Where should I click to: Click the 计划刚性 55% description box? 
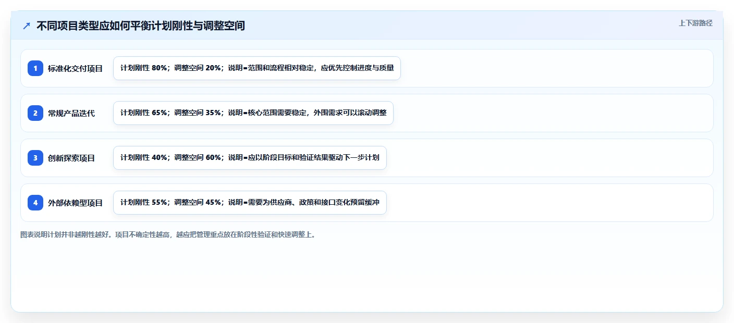point(250,203)
